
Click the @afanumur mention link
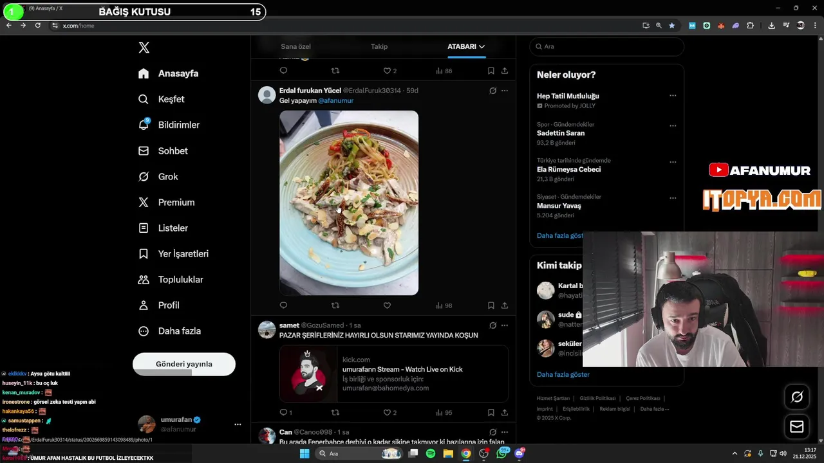coord(335,100)
